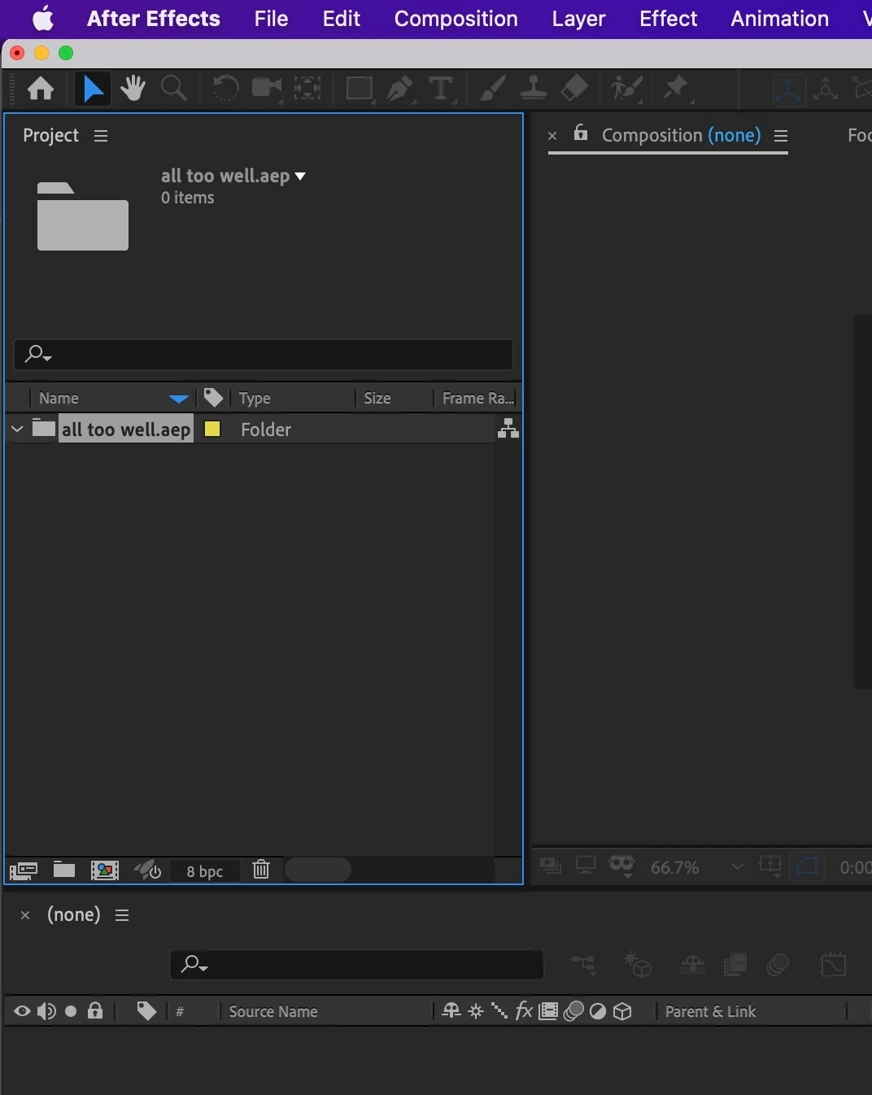872x1095 pixels.
Task: Open the Effect menu
Action: pyautogui.click(x=668, y=19)
